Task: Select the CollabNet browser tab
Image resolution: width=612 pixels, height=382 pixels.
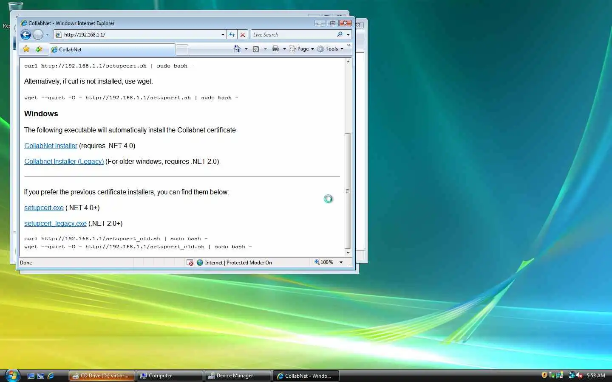Action: pyautogui.click(x=112, y=50)
